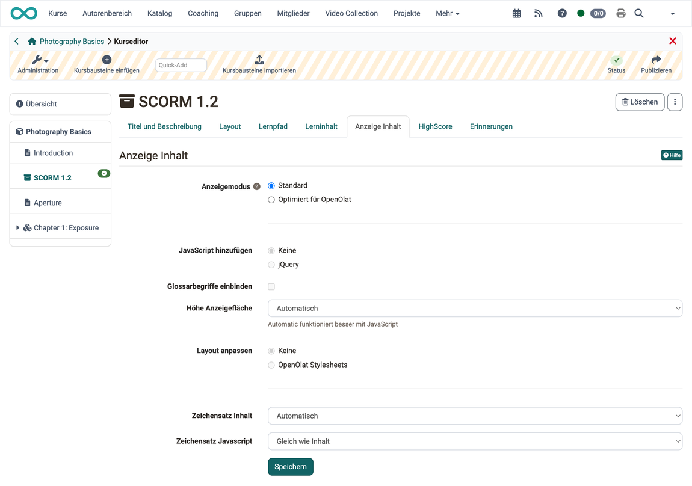Viewport: 692px width, 486px height.
Task: Open Katalog in the top navigation
Action: (159, 14)
